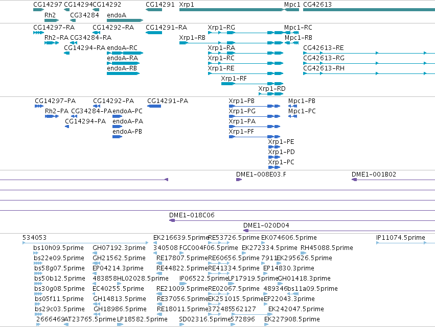Select EST bs29c03.5prime label
435x327 pixels.
(60, 309)
